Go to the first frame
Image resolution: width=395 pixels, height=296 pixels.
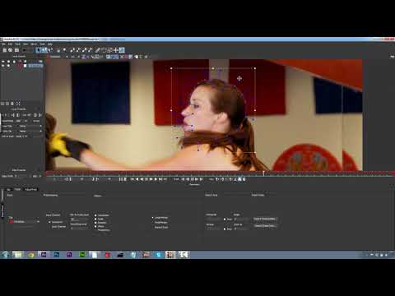(132, 179)
